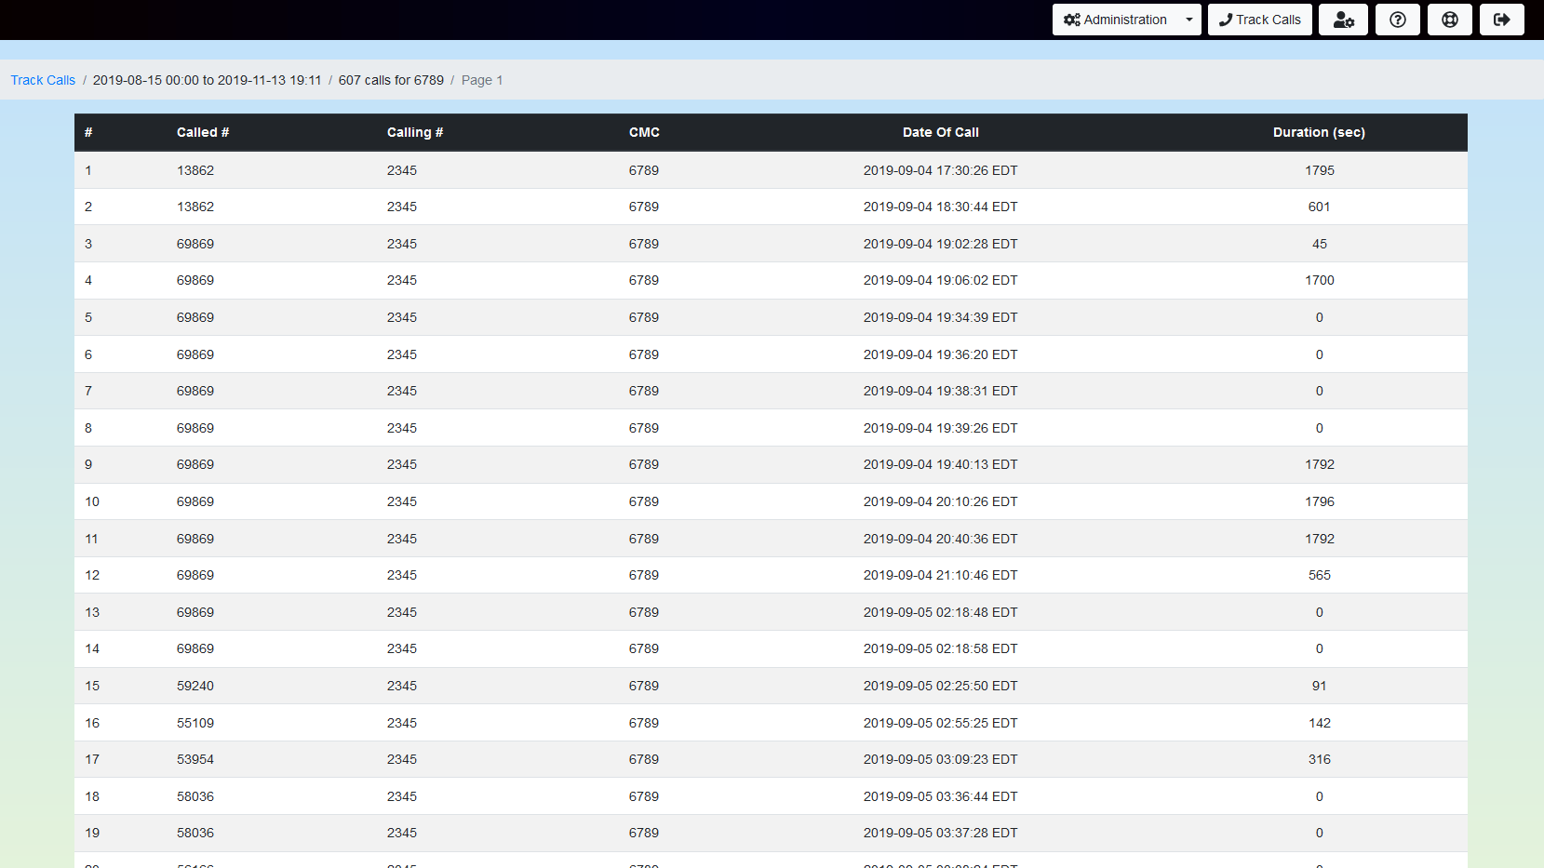The height and width of the screenshot is (868, 1544).
Task: Select the 316 duration cell in row 17
Action: [x=1319, y=759]
